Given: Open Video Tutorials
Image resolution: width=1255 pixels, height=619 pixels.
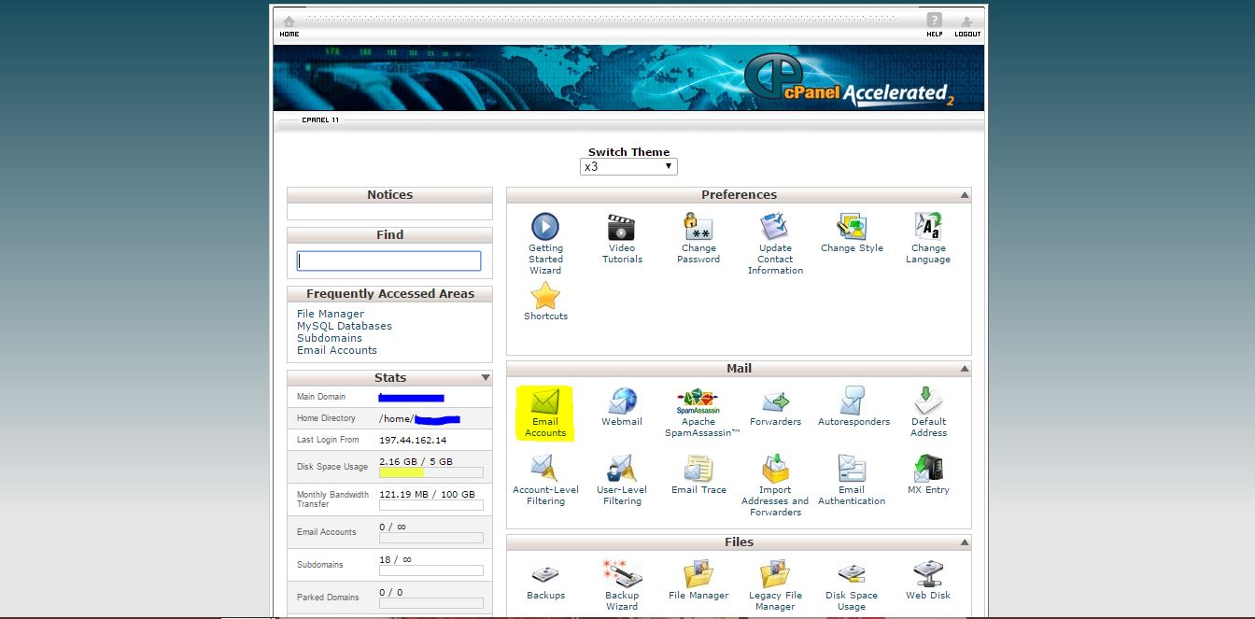Looking at the screenshot, I should tap(622, 238).
